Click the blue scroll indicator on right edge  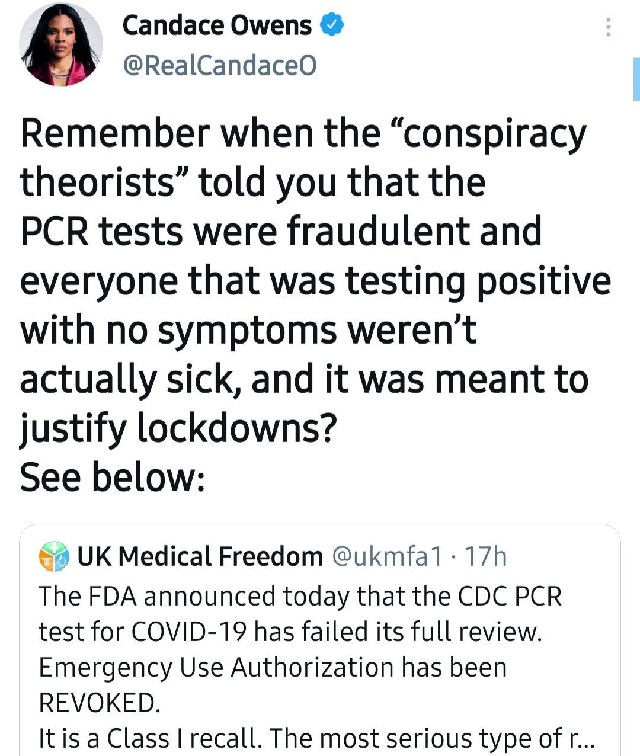coord(636,79)
